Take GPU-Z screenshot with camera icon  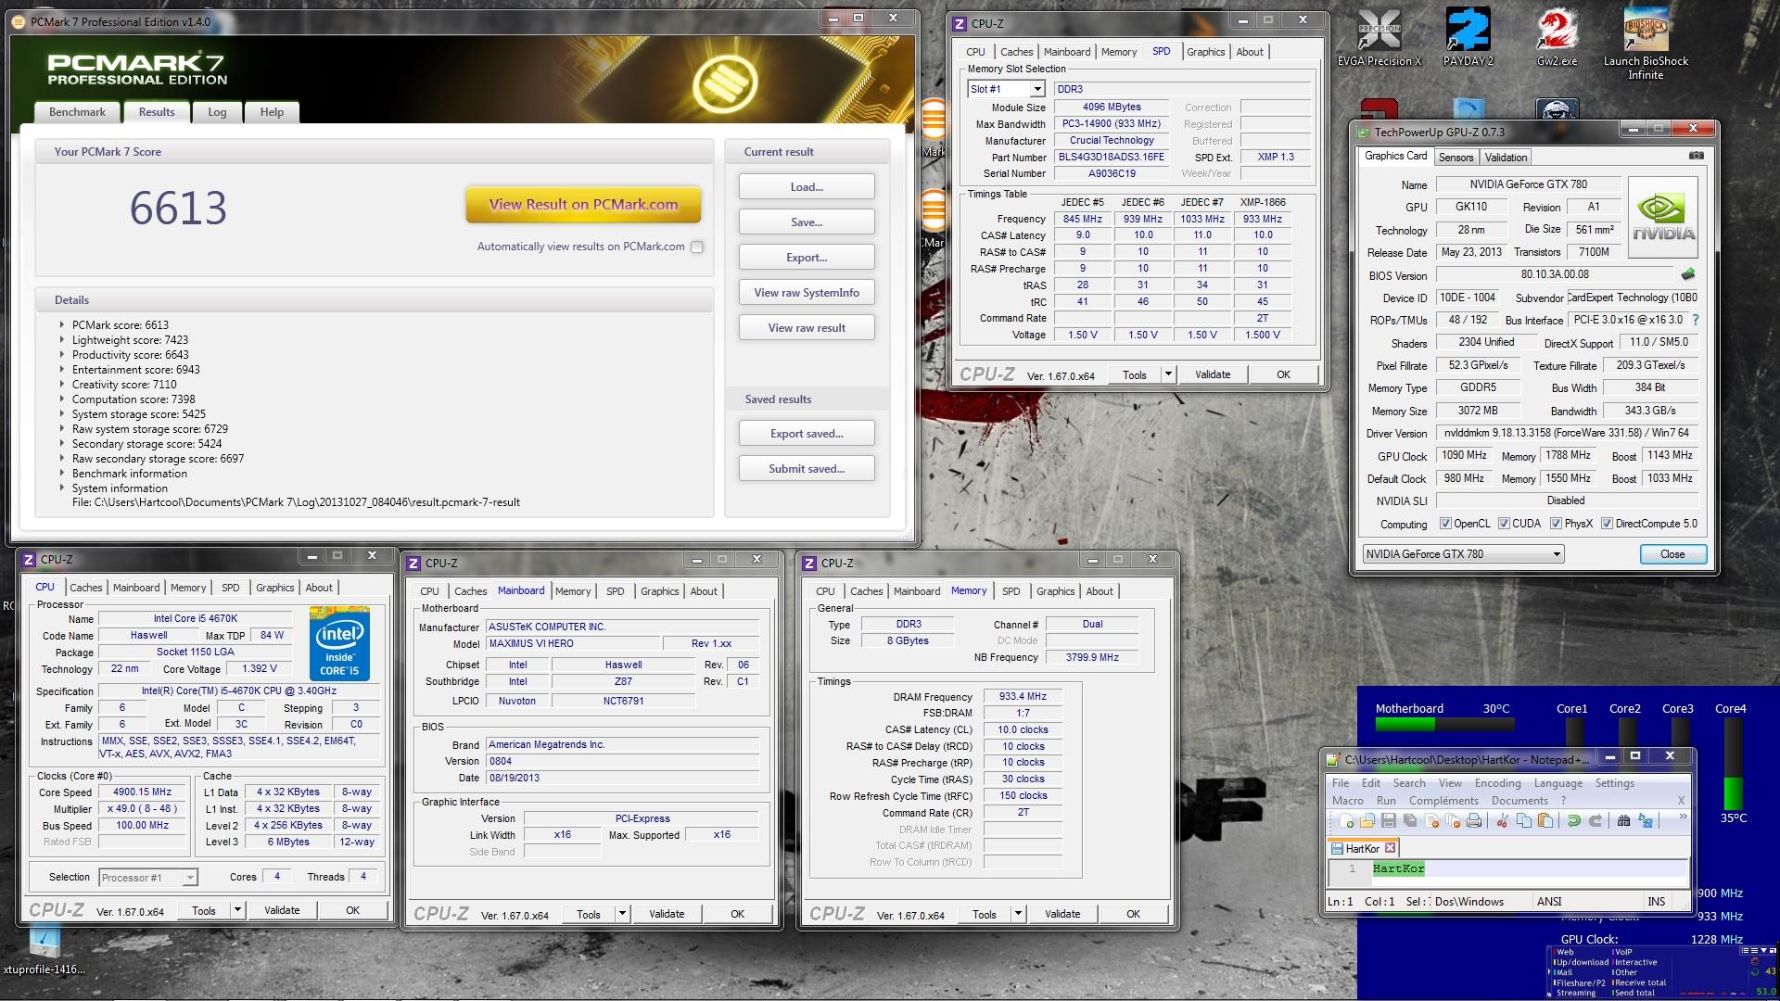click(x=1697, y=156)
